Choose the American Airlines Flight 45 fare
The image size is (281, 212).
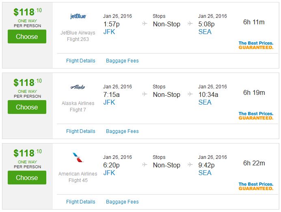pyautogui.click(x=27, y=178)
